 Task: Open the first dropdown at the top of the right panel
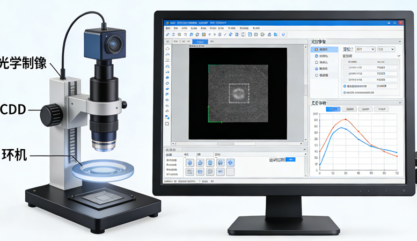pos(364,49)
